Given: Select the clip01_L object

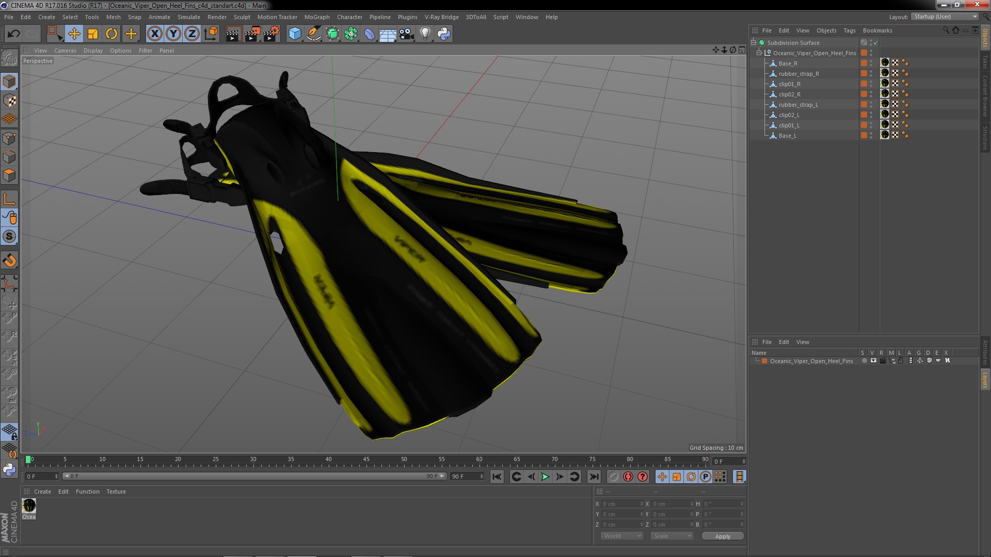Looking at the screenshot, I should (x=789, y=125).
